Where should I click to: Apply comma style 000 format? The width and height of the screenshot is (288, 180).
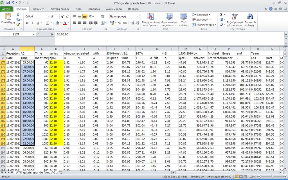click(125, 23)
